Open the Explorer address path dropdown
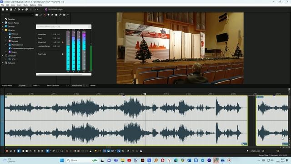This screenshot has height=164, width=291. tap(32, 15)
